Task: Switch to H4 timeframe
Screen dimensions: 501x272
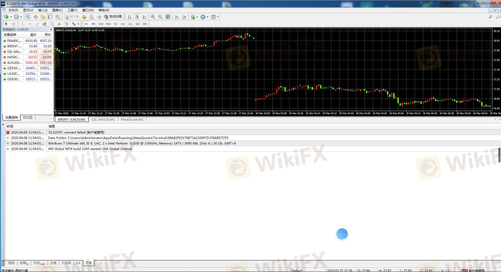Action: tap(123, 24)
